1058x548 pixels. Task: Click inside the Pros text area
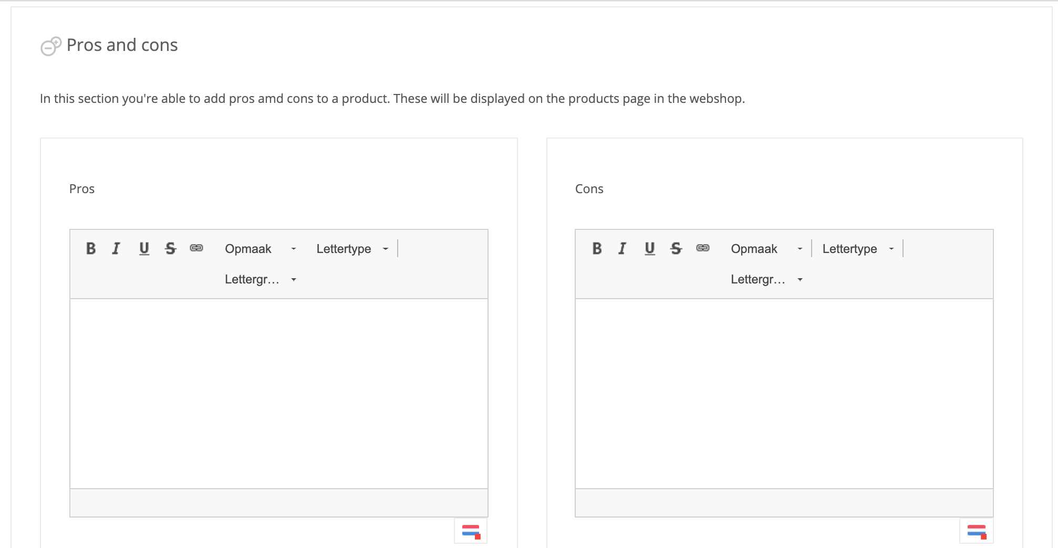tap(278, 394)
